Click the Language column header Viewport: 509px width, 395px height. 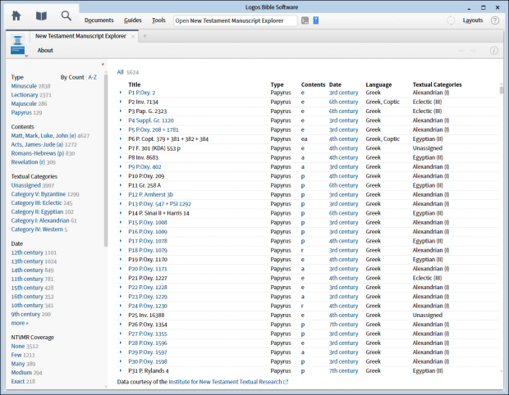pyautogui.click(x=378, y=84)
